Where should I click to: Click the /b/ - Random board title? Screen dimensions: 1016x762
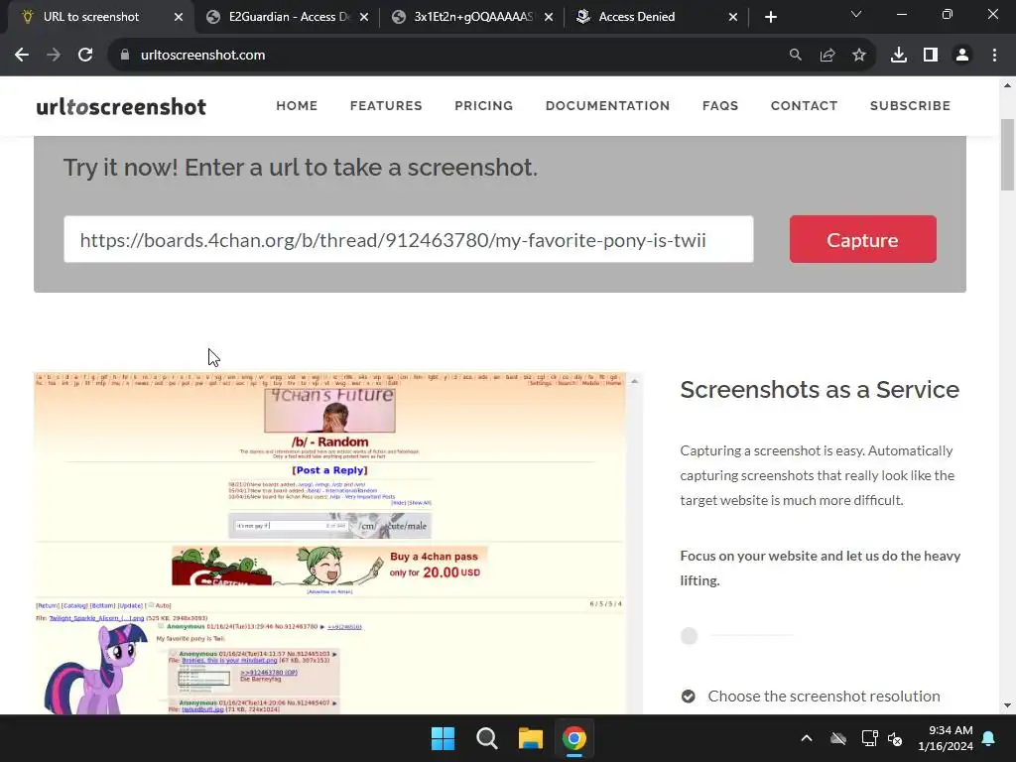[329, 442]
